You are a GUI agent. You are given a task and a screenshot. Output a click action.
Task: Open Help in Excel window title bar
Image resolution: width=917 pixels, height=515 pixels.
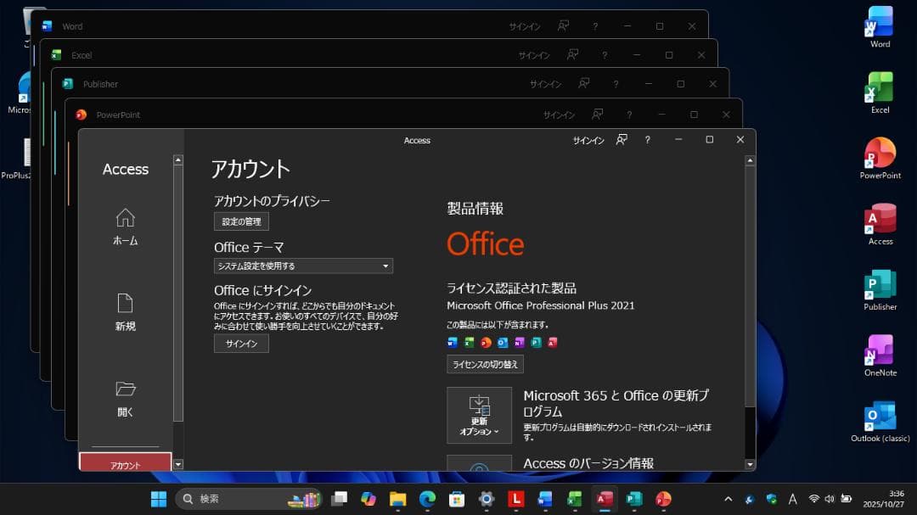[605, 55]
